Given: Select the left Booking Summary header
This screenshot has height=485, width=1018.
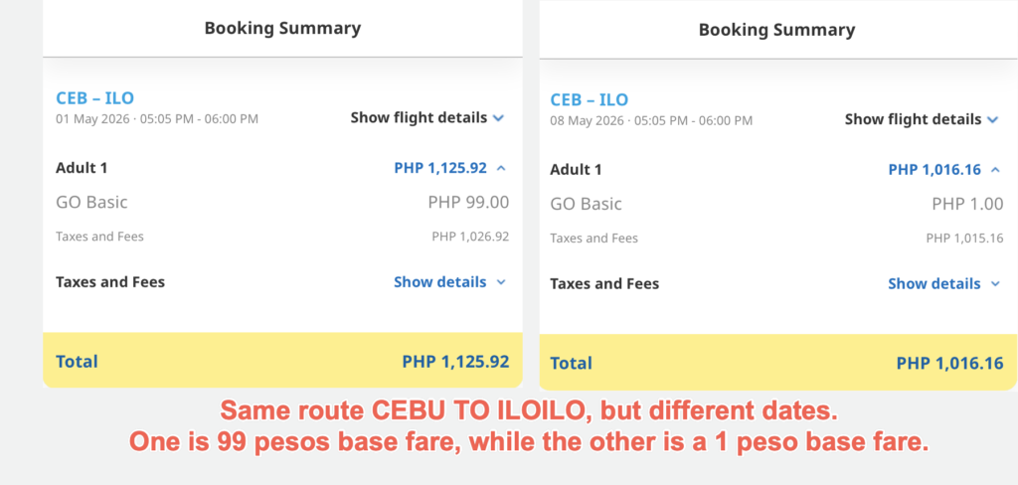Looking at the screenshot, I should tap(282, 29).
